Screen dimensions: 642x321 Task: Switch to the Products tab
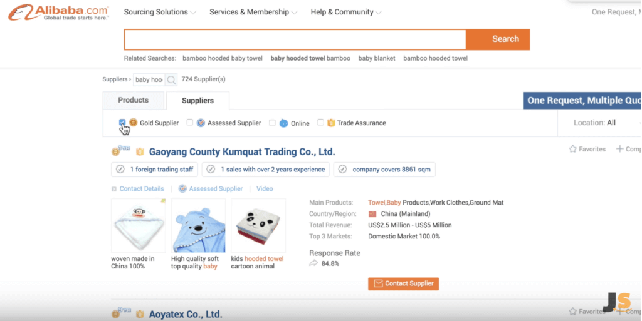coord(133,100)
